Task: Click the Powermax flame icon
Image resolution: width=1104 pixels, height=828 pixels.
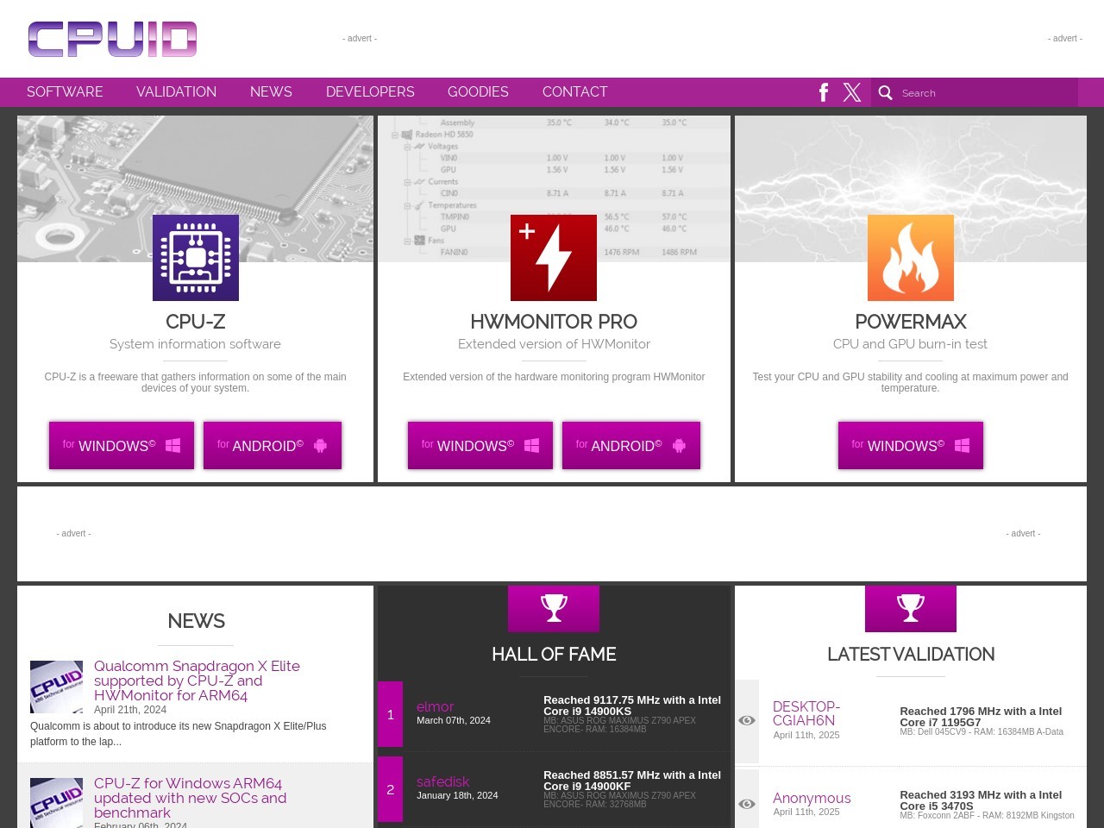Action: pyautogui.click(x=911, y=258)
